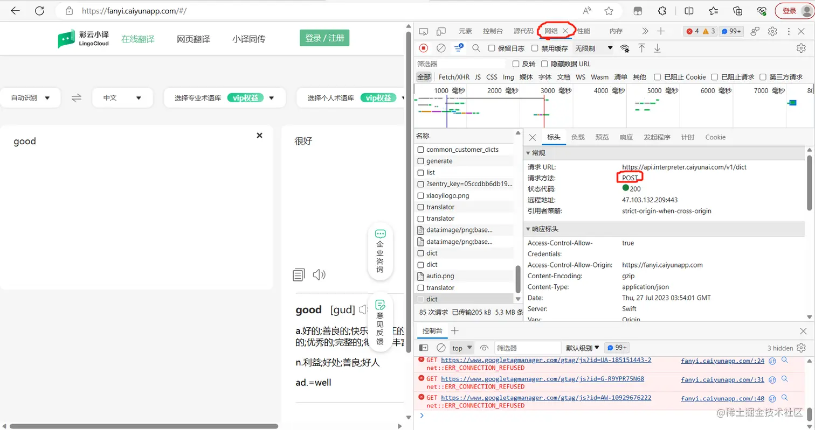
Task: Filter requests by Fetch/XHR type
Action: coord(454,77)
